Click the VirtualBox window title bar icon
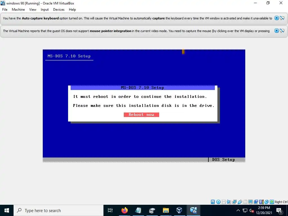The width and height of the screenshot is (288, 216). click(3, 3)
